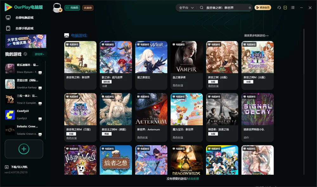Viewport: 317px width, 187px height.
Task: Click the 全部手机游戏 phone icon
Action: (x=8, y=28)
